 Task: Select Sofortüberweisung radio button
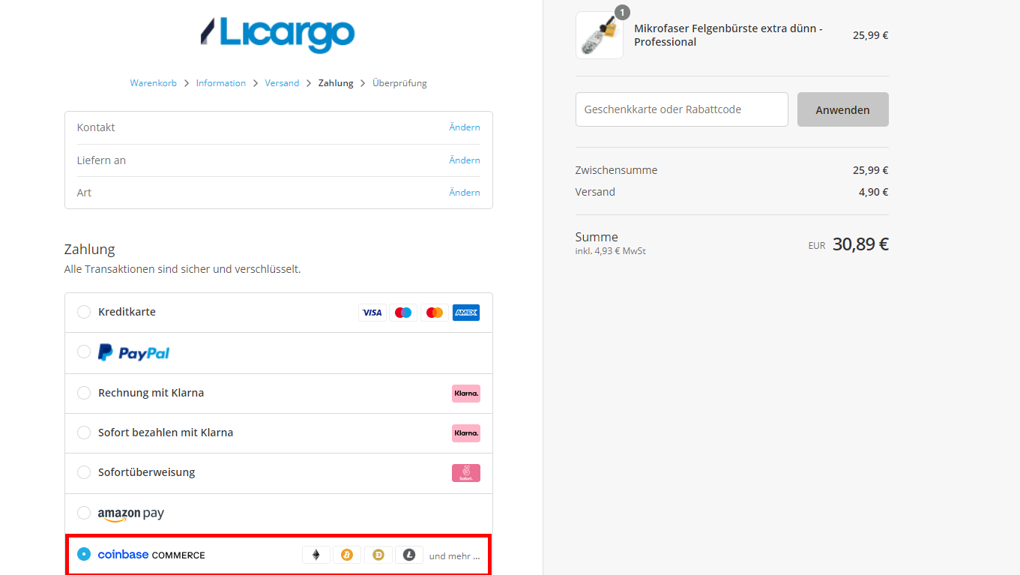tap(84, 472)
